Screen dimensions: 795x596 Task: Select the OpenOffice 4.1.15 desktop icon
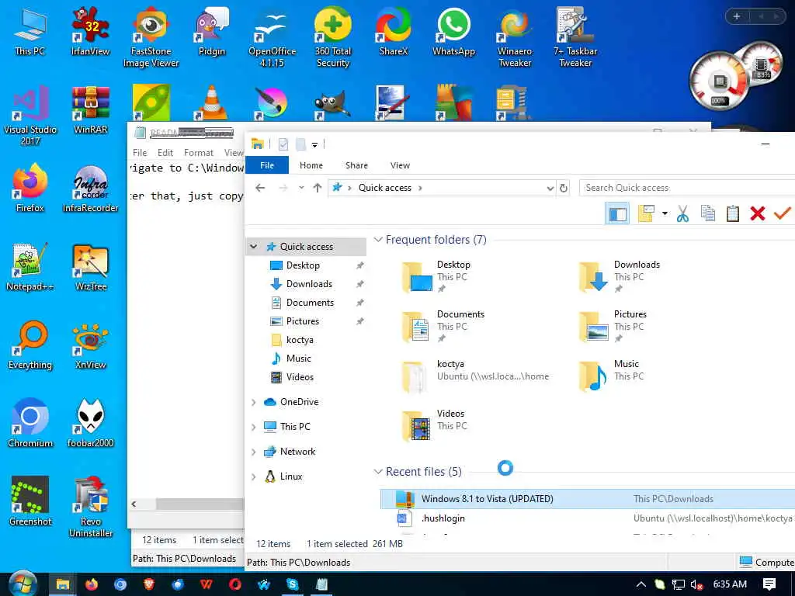pyautogui.click(x=273, y=37)
